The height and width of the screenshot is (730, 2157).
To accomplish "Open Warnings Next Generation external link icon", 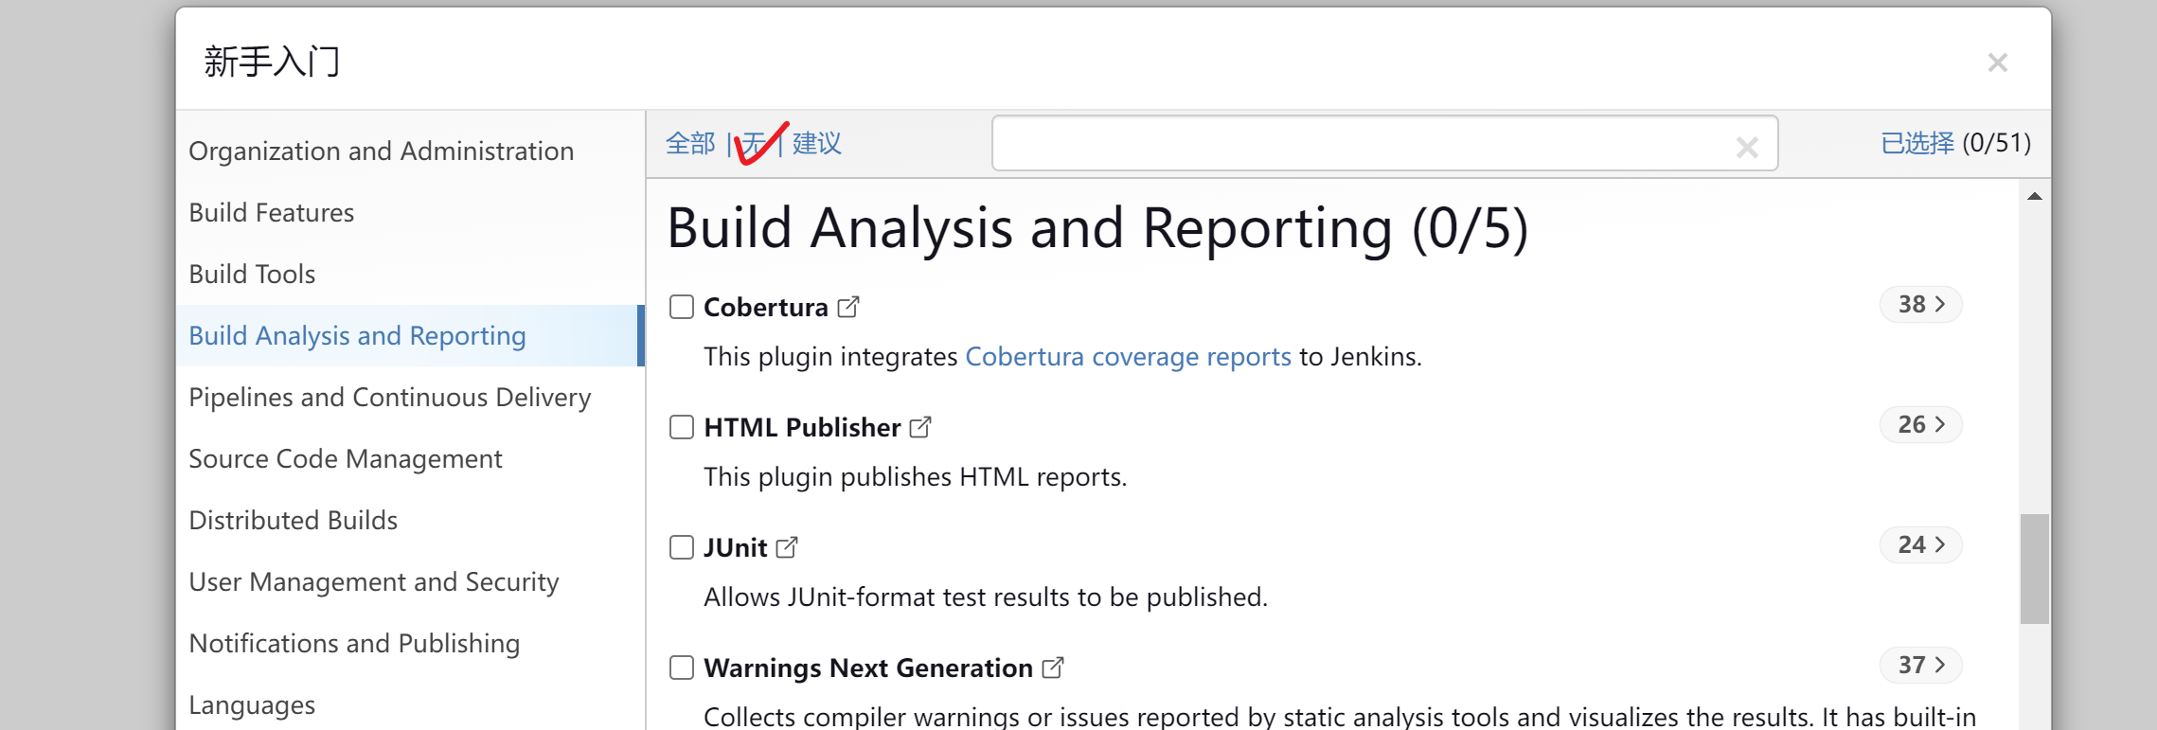I will (1053, 668).
